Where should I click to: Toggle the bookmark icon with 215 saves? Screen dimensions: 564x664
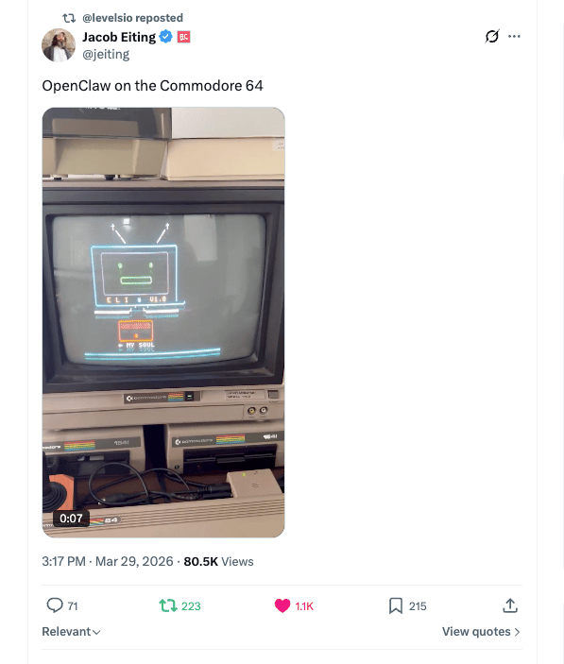coord(396,605)
